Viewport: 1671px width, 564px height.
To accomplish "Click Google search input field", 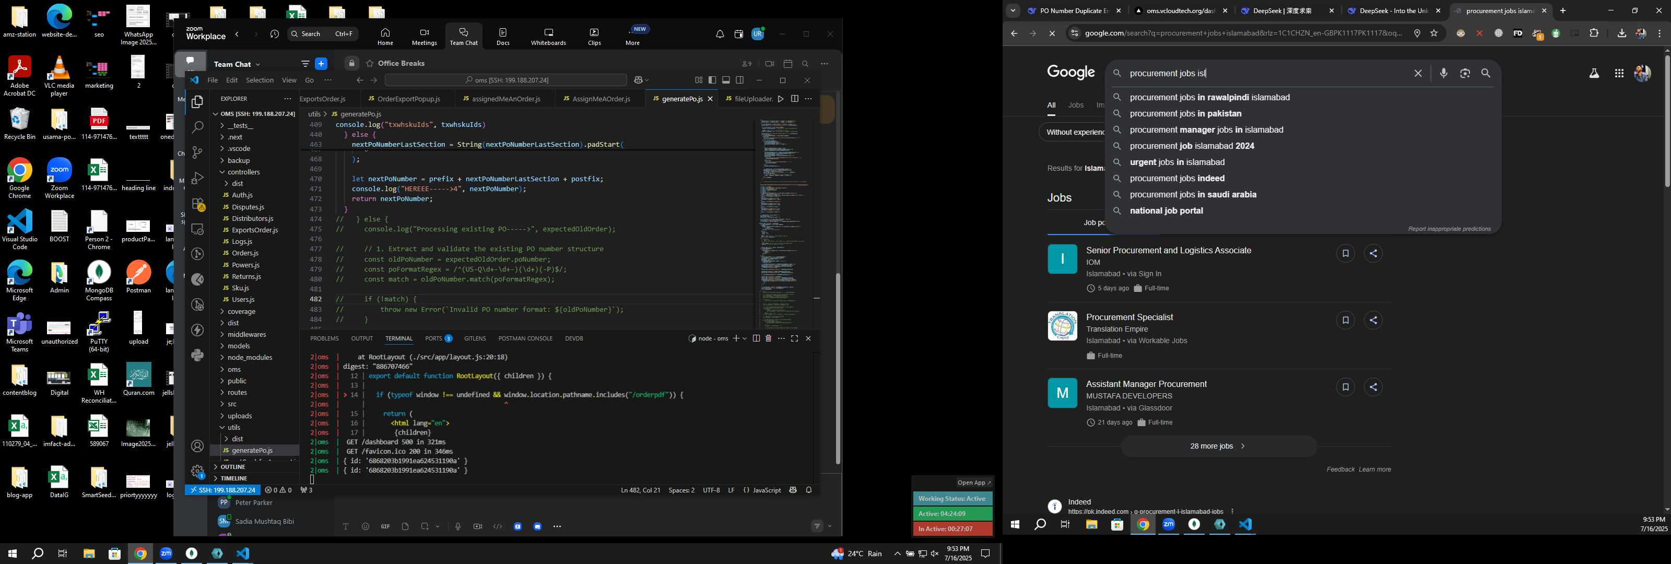I will [1265, 73].
